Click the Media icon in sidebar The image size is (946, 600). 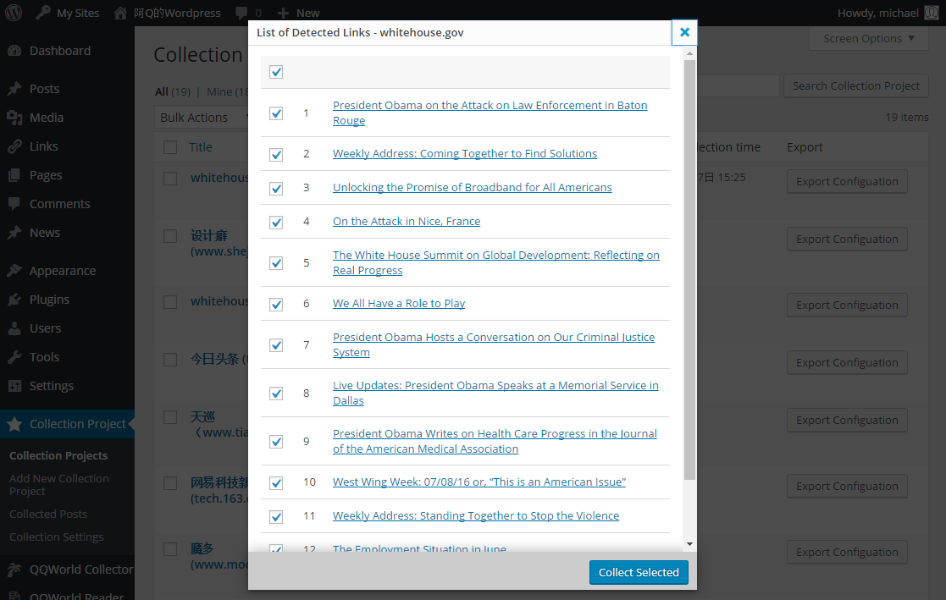[14, 118]
